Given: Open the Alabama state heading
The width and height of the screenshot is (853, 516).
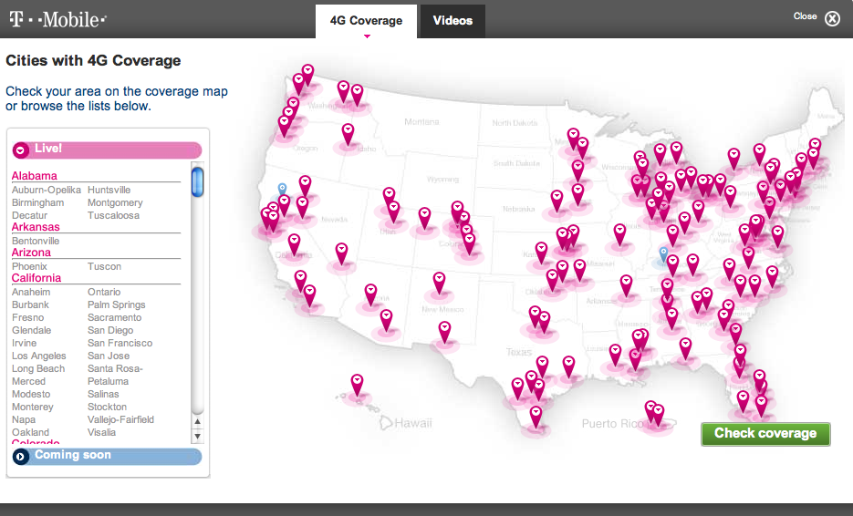Looking at the screenshot, I should pos(35,176).
